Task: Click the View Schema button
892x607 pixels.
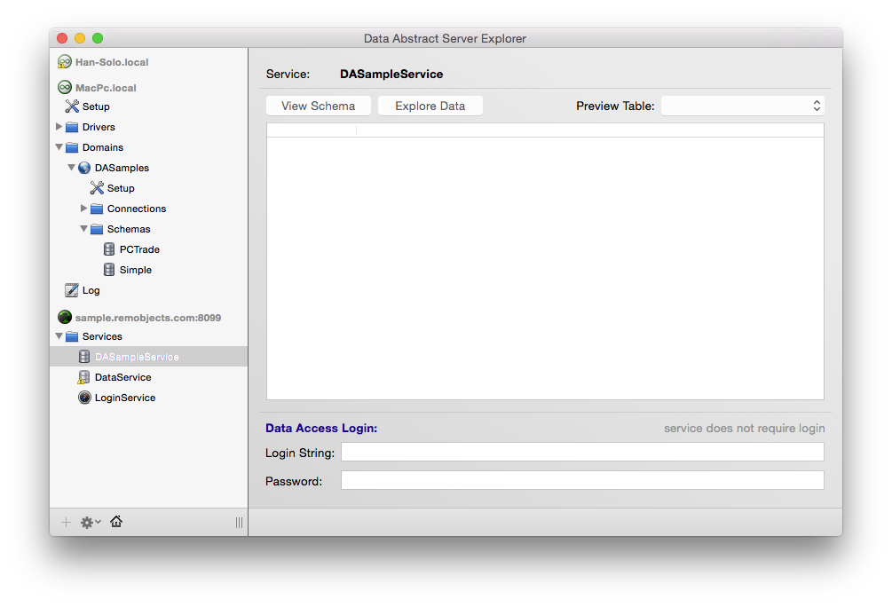Action: click(319, 106)
